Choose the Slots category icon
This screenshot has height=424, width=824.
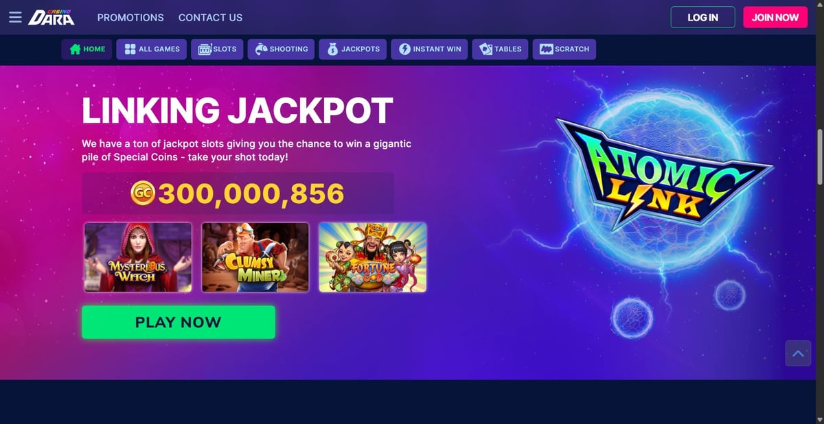coord(205,49)
